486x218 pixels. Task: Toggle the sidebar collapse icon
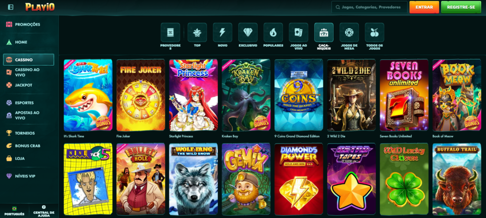(x=10, y=7)
